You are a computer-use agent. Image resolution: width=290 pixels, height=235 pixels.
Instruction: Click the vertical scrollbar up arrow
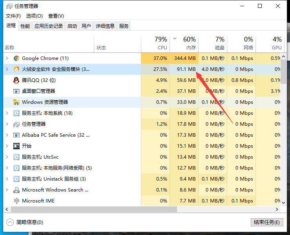click(284, 57)
